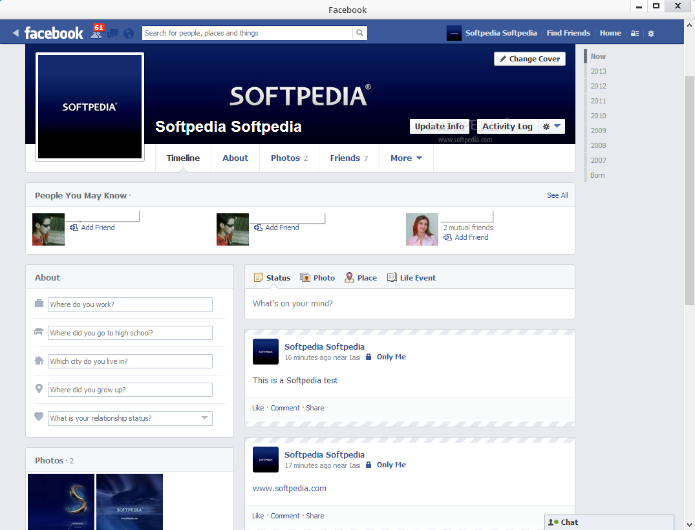Click the vertical scrollbar thumb
The width and height of the screenshot is (695, 530).
[689, 191]
